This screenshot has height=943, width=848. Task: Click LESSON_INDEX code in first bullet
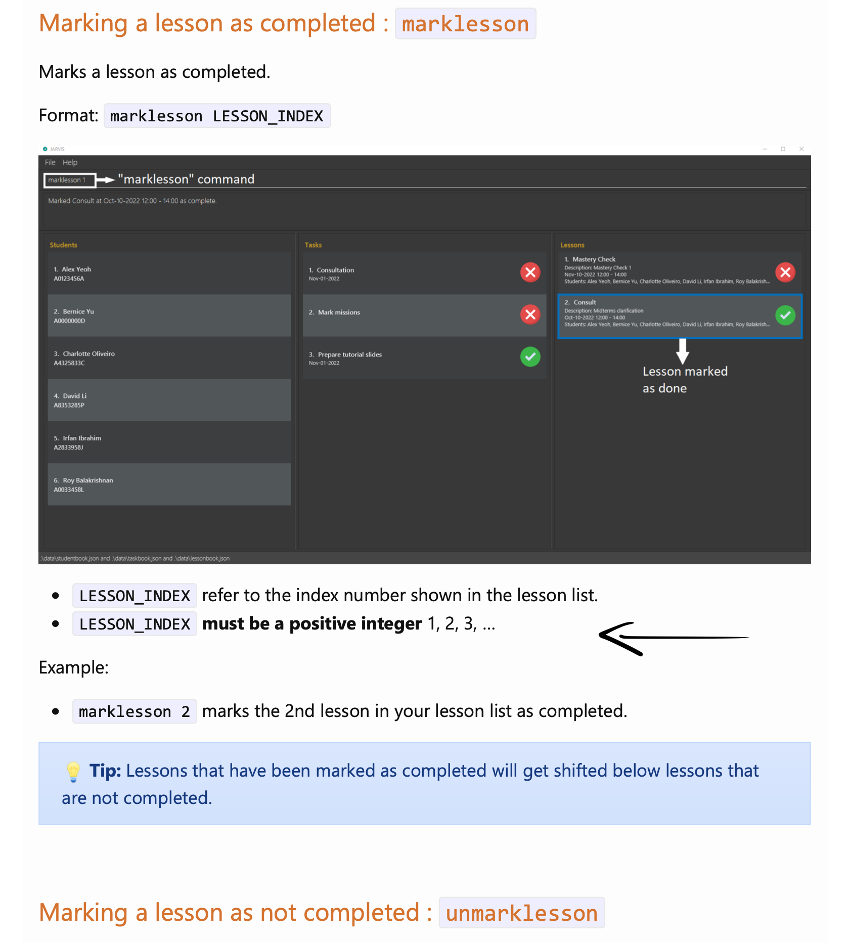coord(135,596)
